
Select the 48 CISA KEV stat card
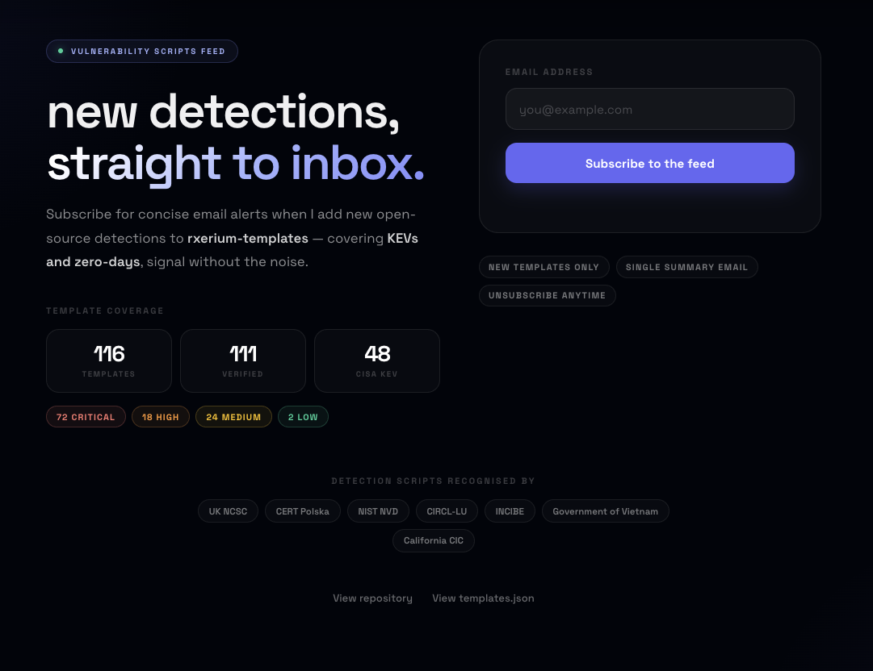coord(377,361)
